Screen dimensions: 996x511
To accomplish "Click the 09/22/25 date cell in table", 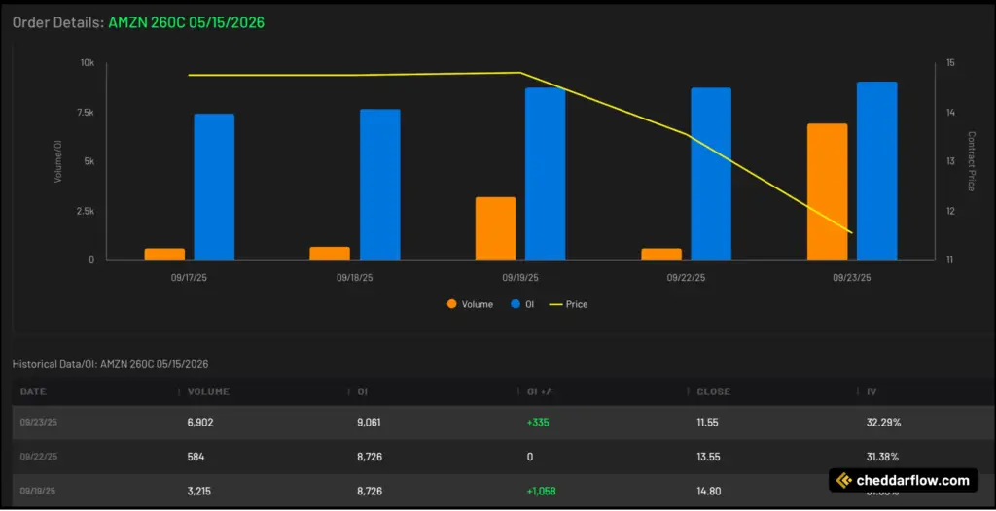I will tap(39, 457).
